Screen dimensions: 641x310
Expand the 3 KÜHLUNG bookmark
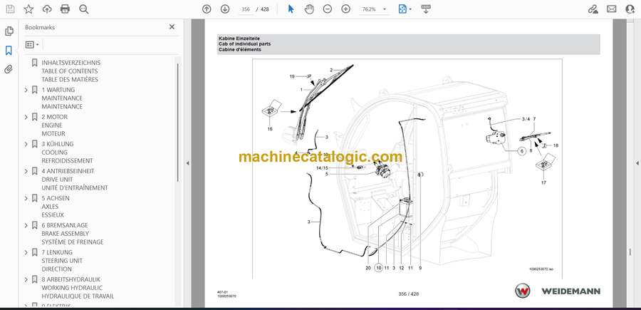[26, 144]
